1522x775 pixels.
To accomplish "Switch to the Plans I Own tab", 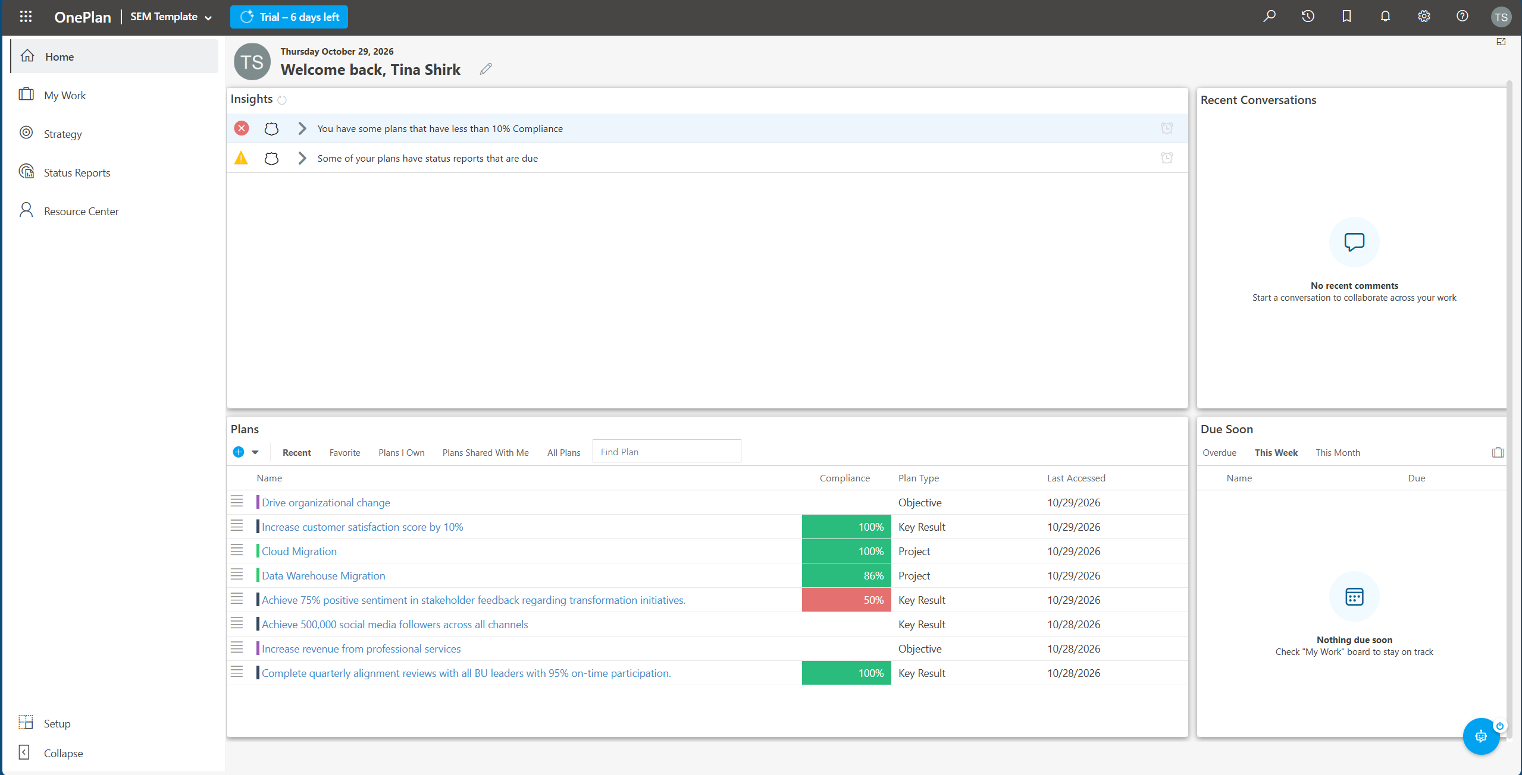I will tap(402, 453).
